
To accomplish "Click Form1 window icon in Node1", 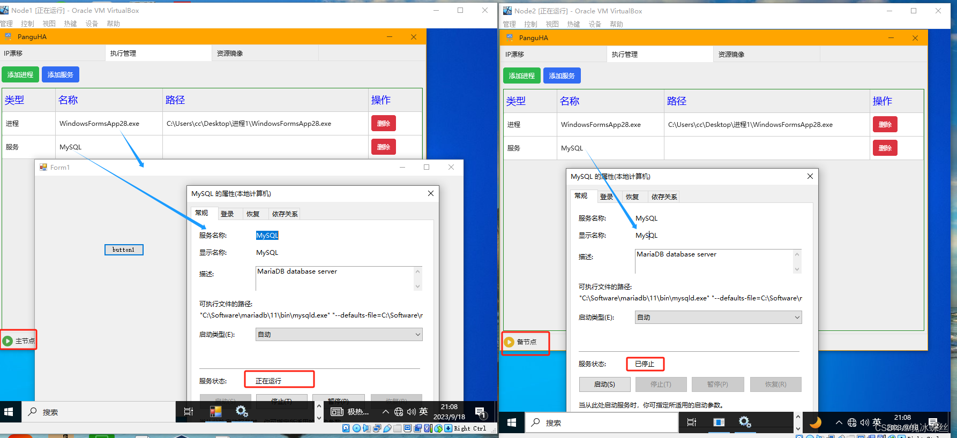I will [43, 167].
